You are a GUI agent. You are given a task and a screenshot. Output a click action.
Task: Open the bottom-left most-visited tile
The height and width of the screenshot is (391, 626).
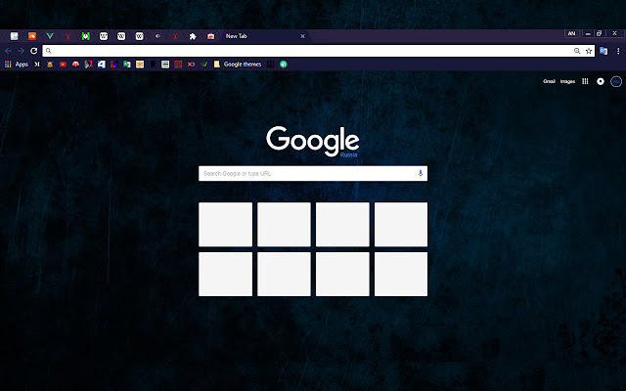point(226,274)
